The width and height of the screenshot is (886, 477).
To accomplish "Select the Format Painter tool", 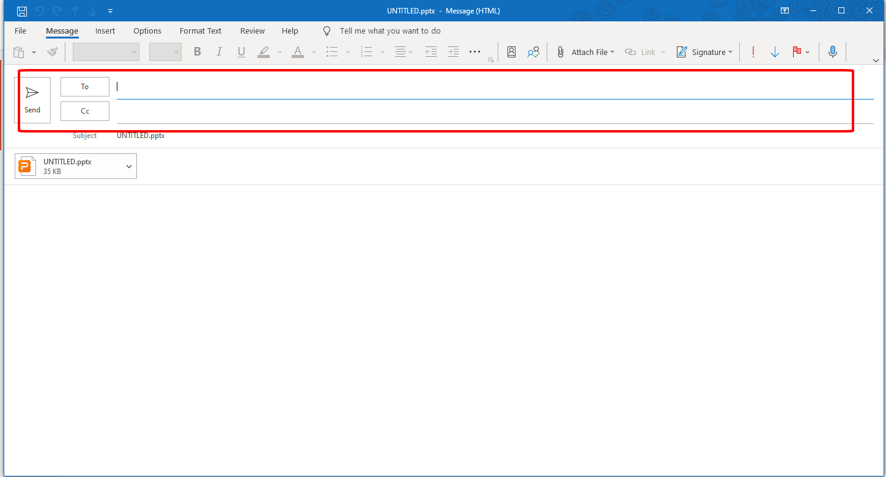I will [x=52, y=51].
